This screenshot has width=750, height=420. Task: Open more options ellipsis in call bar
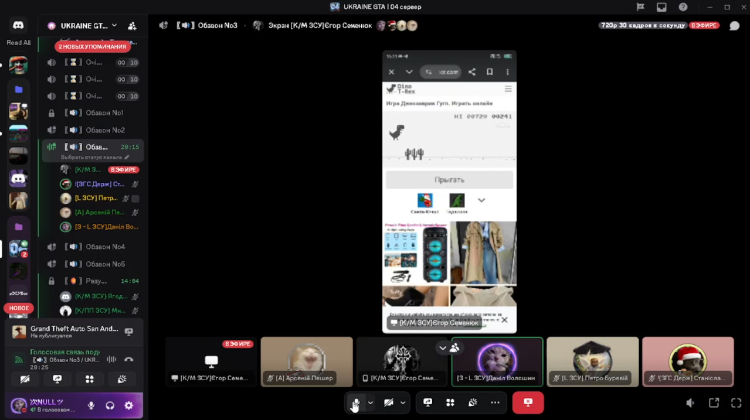pyautogui.click(x=495, y=403)
